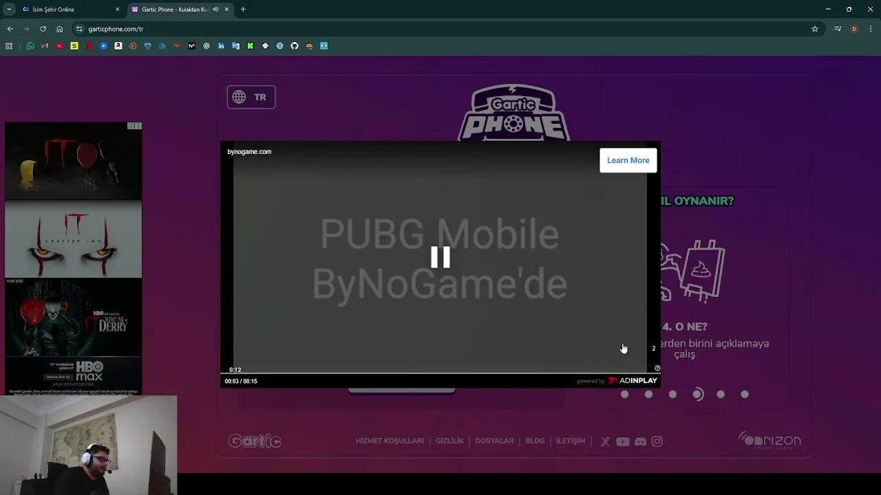View site information icon in address bar
The width and height of the screenshot is (881, 495).
coord(79,29)
